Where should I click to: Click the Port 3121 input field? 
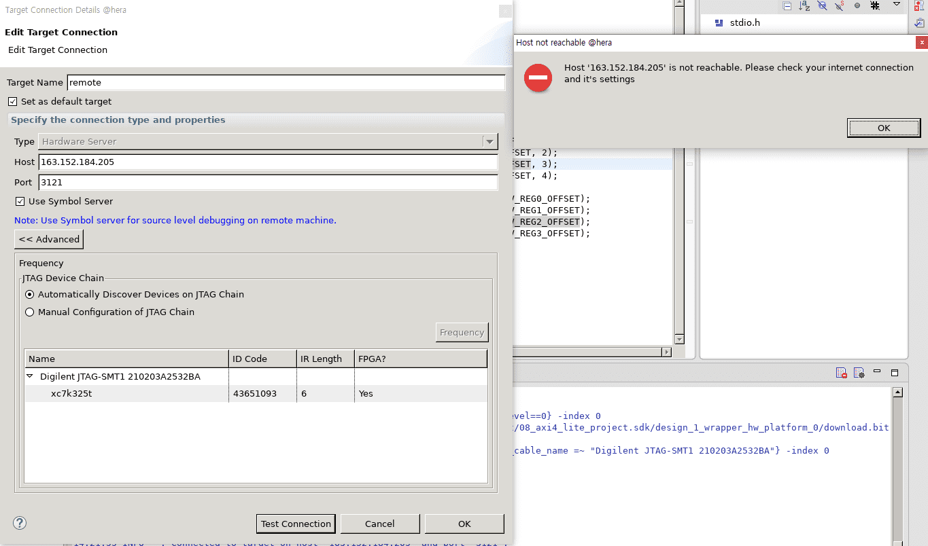[x=268, y=183]
